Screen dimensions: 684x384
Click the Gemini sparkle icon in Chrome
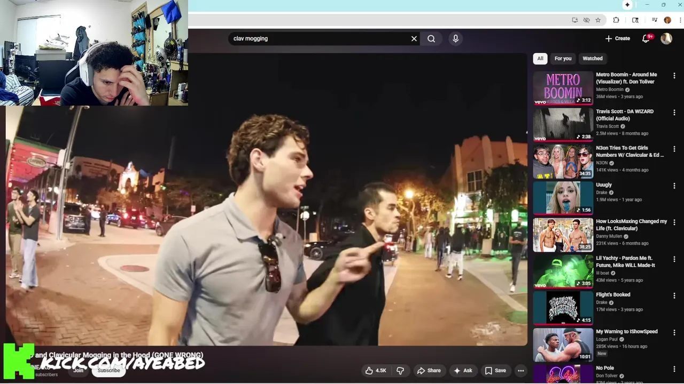627,5
